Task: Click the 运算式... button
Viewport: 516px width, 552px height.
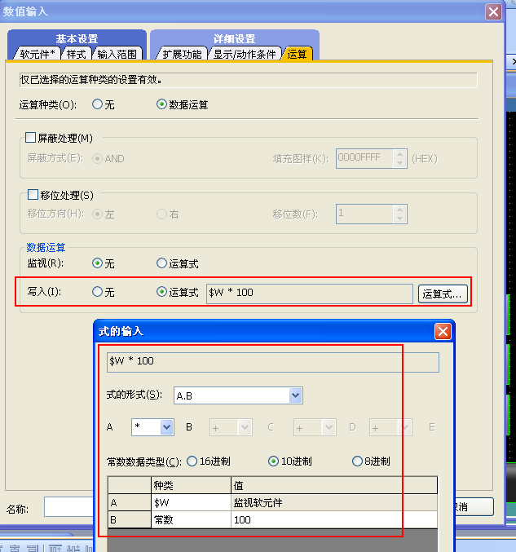Action: pos(443,294)
